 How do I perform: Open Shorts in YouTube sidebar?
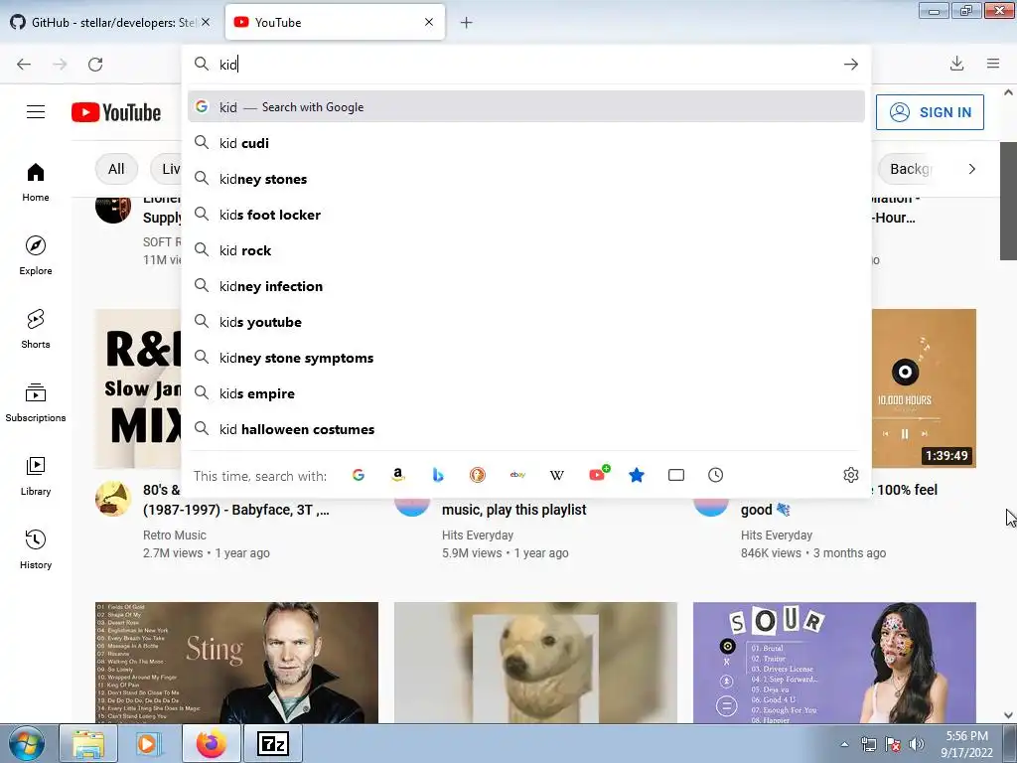(x=36, y=329)
